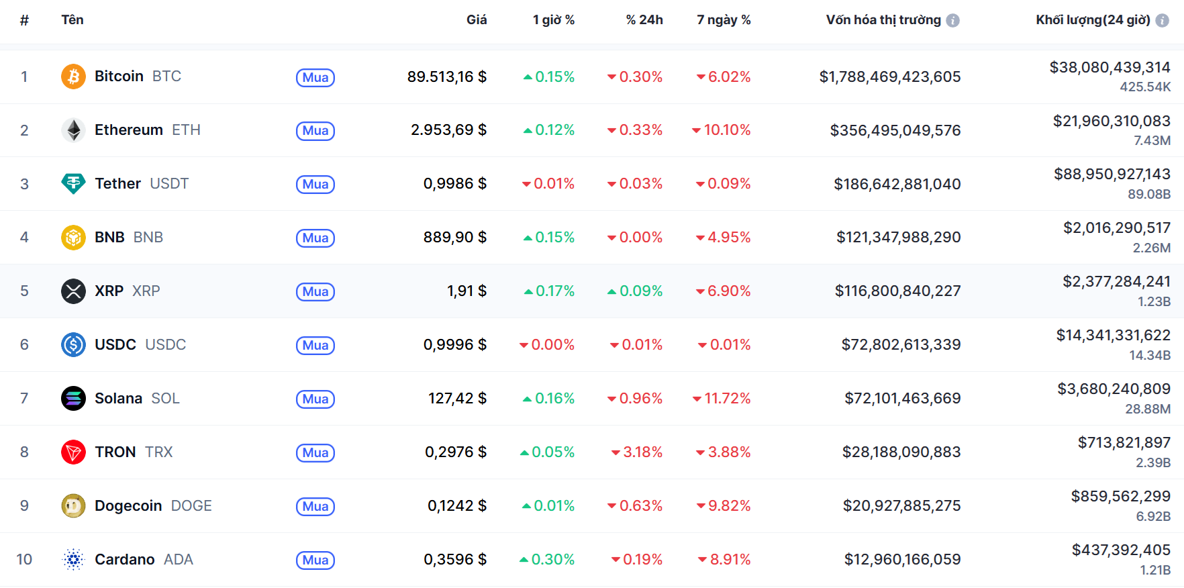Screen dimensions: 1184x588
Task: Sort by the Giá column header
Action: (x=477, y=19)
